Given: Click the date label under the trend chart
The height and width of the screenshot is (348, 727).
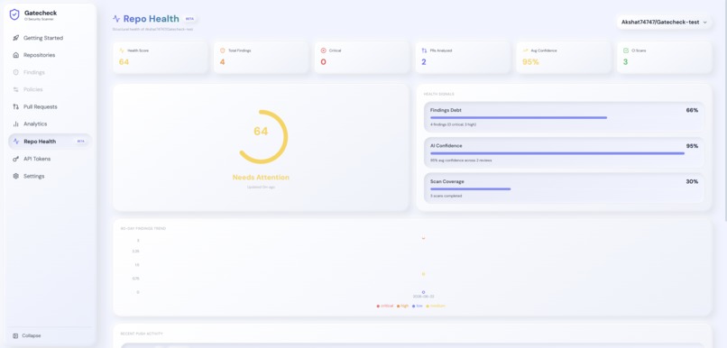Looking at the screenshot, I should pos(423,297).
